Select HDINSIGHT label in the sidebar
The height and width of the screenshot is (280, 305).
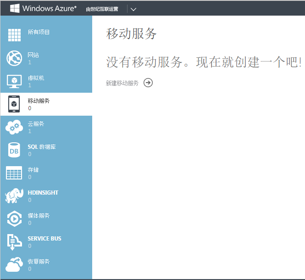pyautogui.click(x=43, y=193)
